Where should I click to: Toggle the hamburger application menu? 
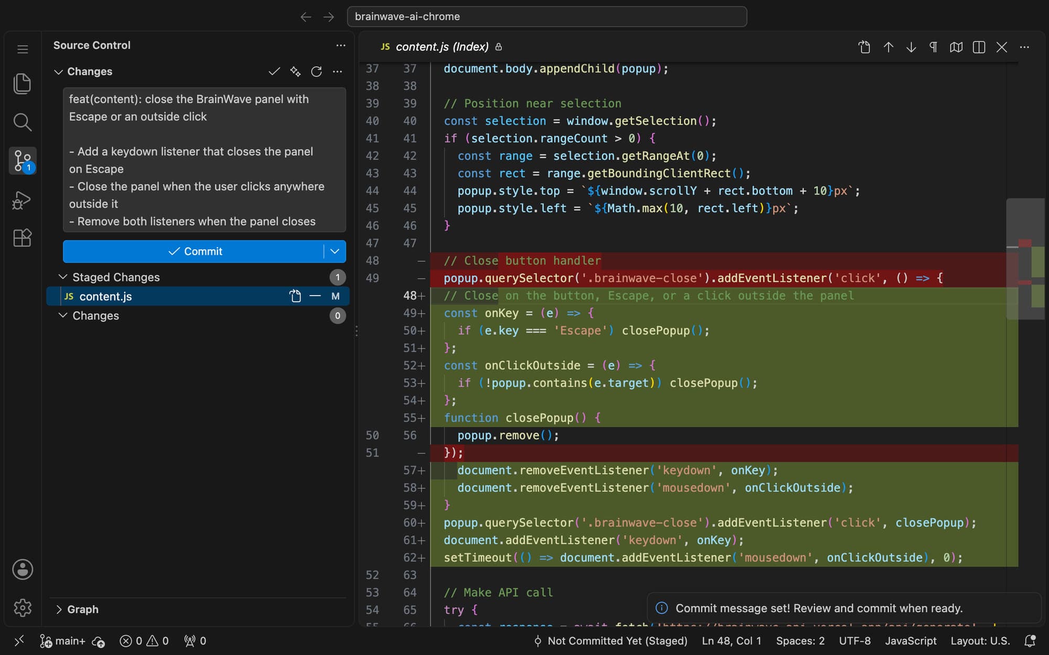click(x=23, y=49)
